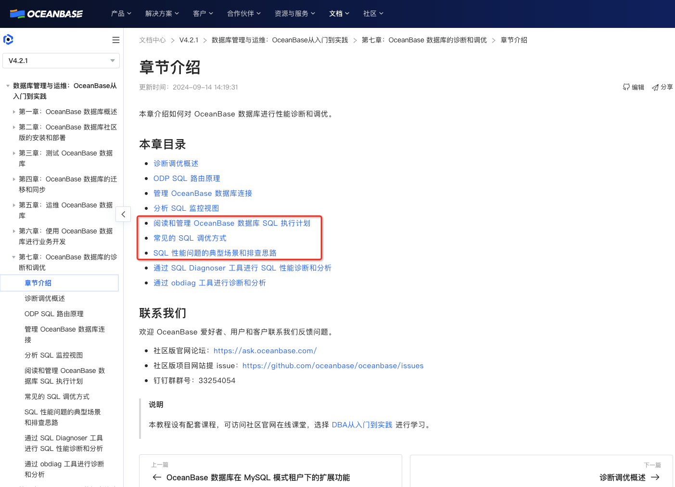Click the left arrow on 上一篇 card
Screen dimensions: 675x487
tap(156, 477)
